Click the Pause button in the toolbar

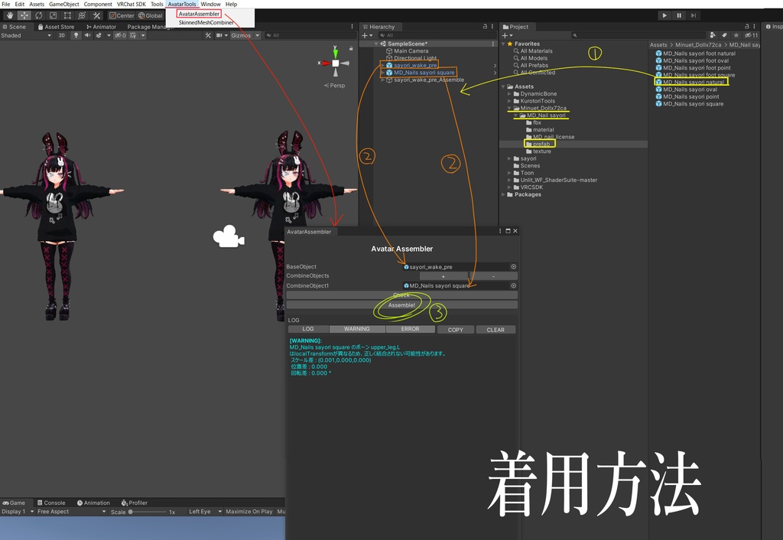(x=677, y=15)
